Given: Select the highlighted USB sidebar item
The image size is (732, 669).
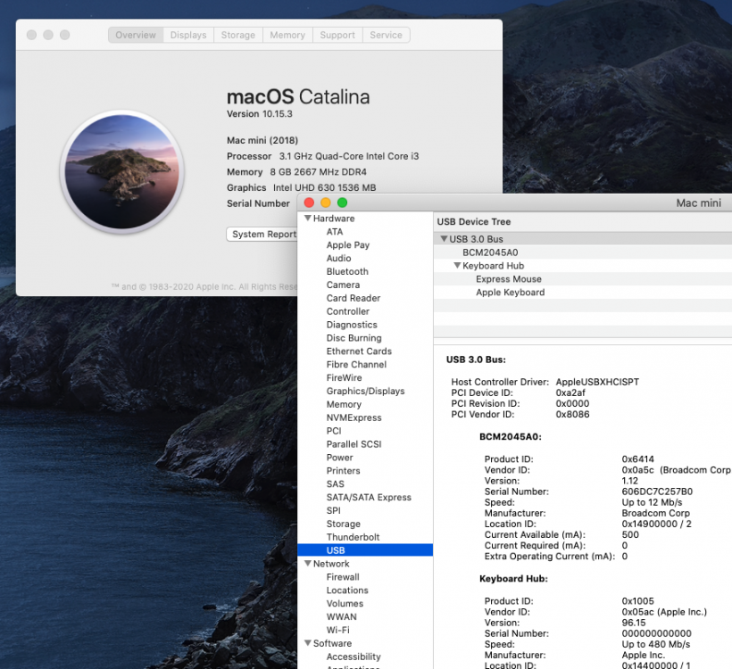Looking at the screenshot, I should (365, 550).
